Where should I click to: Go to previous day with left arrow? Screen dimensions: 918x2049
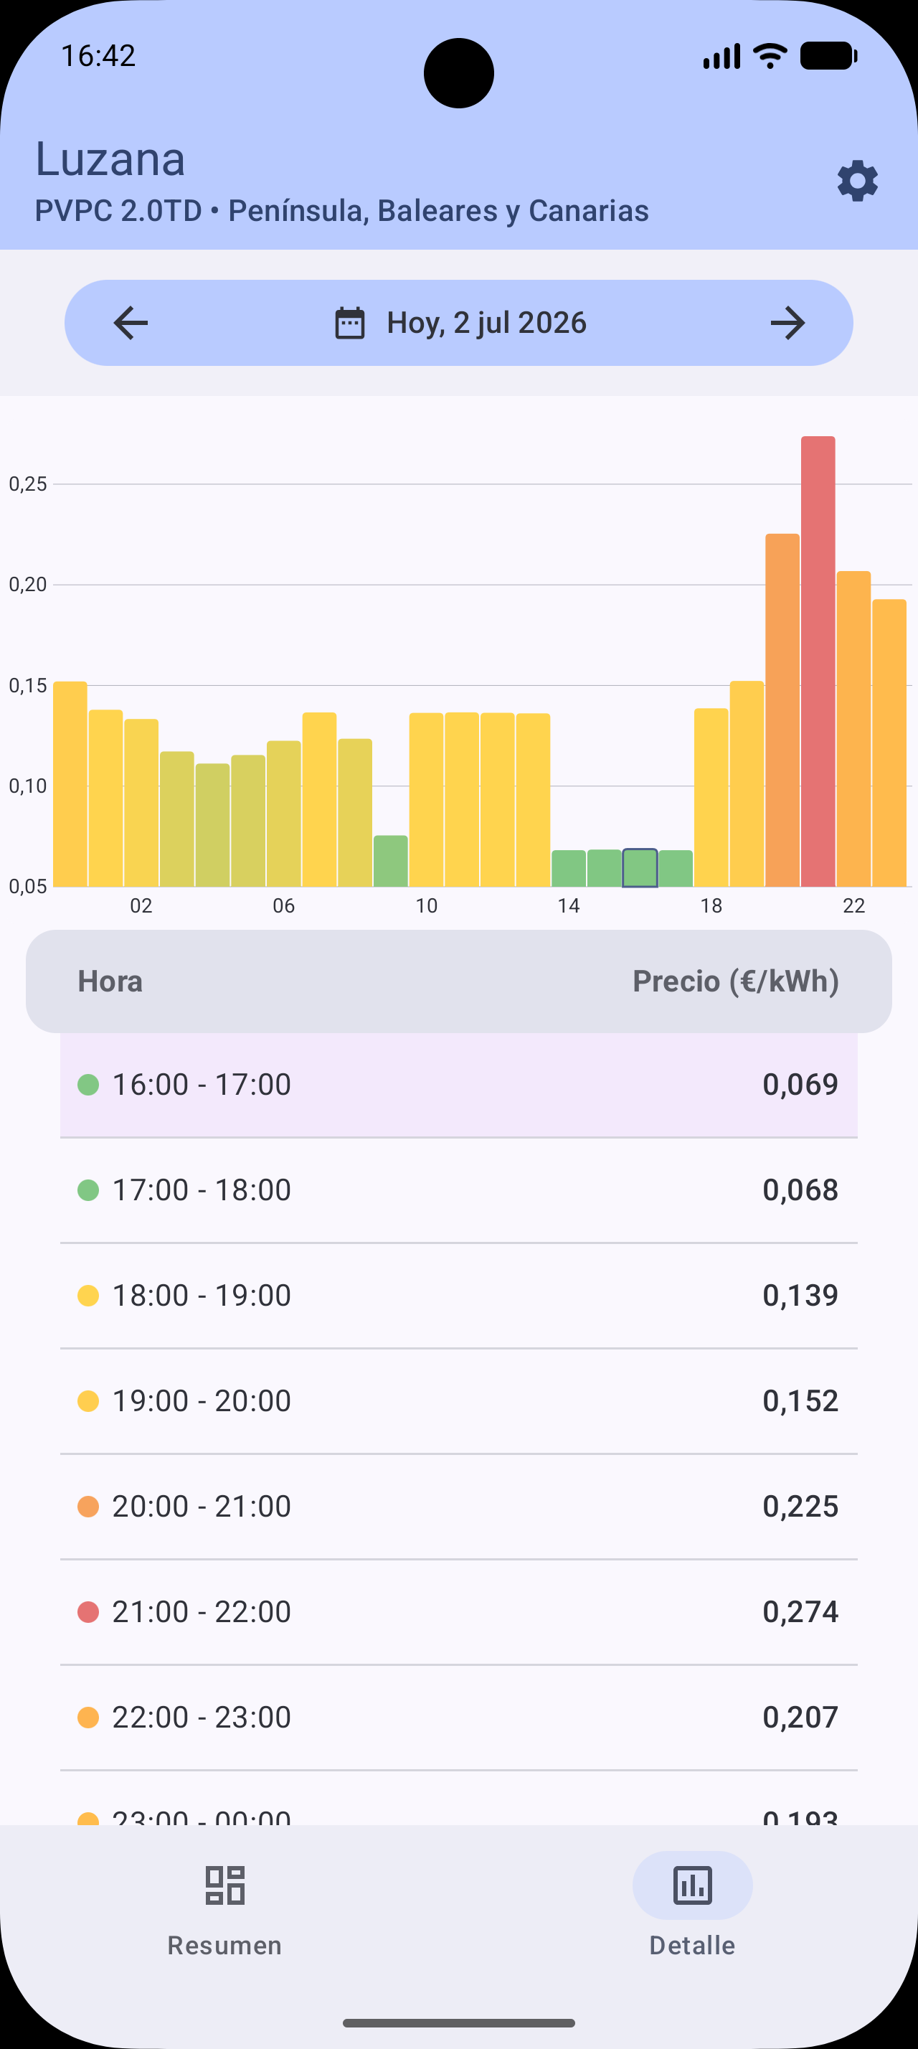pos(131,323)
